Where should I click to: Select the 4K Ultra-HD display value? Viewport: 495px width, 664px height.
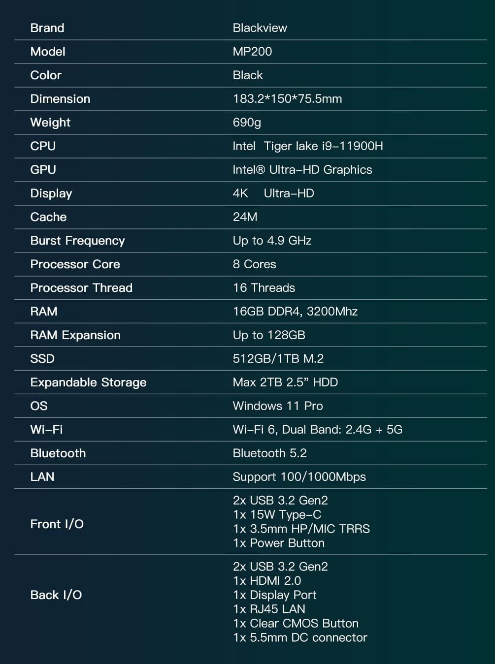click(x=273, y=193)
